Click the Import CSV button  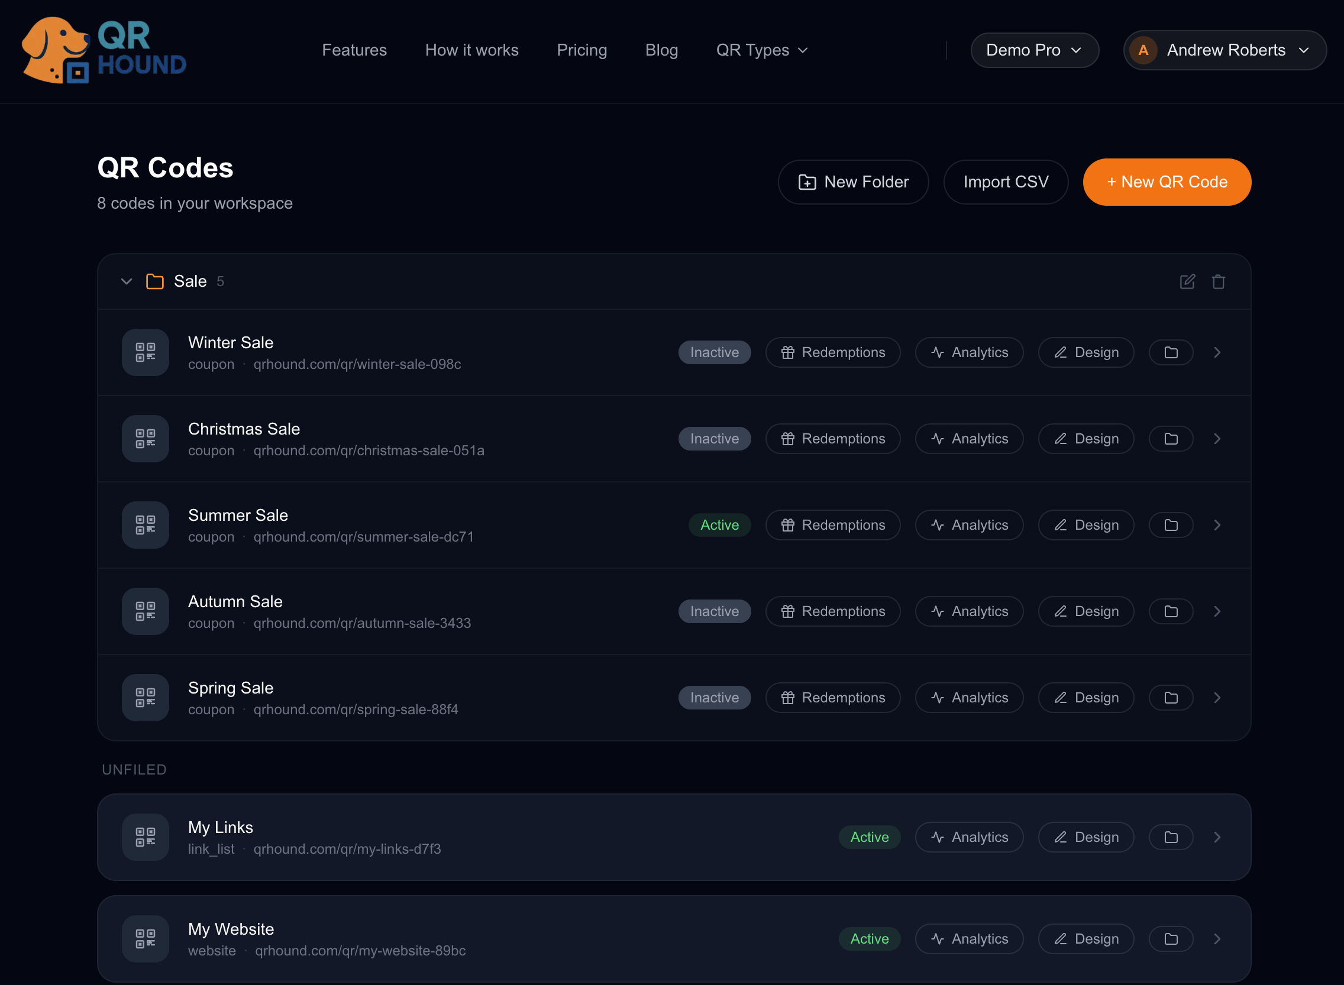[x=1005, y=182]
